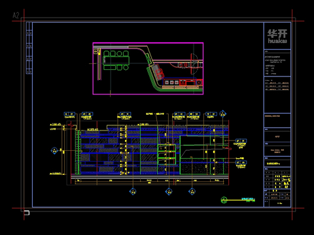
Task: Click the section marker circle above elevation's right end
Action: tap(222, 114)
